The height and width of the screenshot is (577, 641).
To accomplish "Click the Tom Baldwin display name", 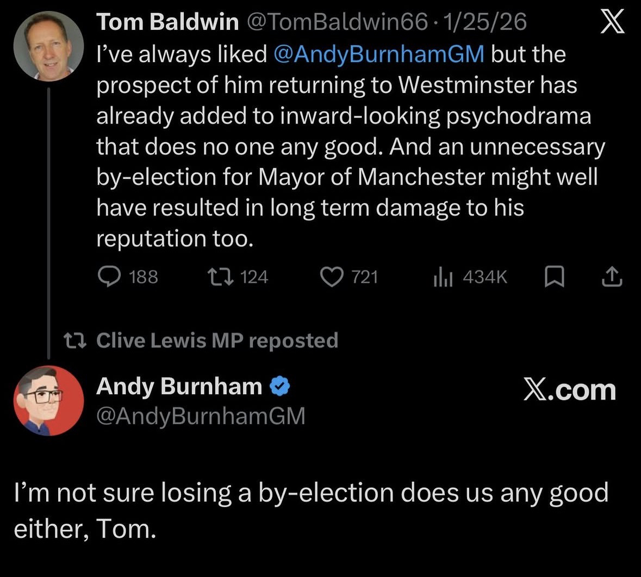I will (167, 22).
